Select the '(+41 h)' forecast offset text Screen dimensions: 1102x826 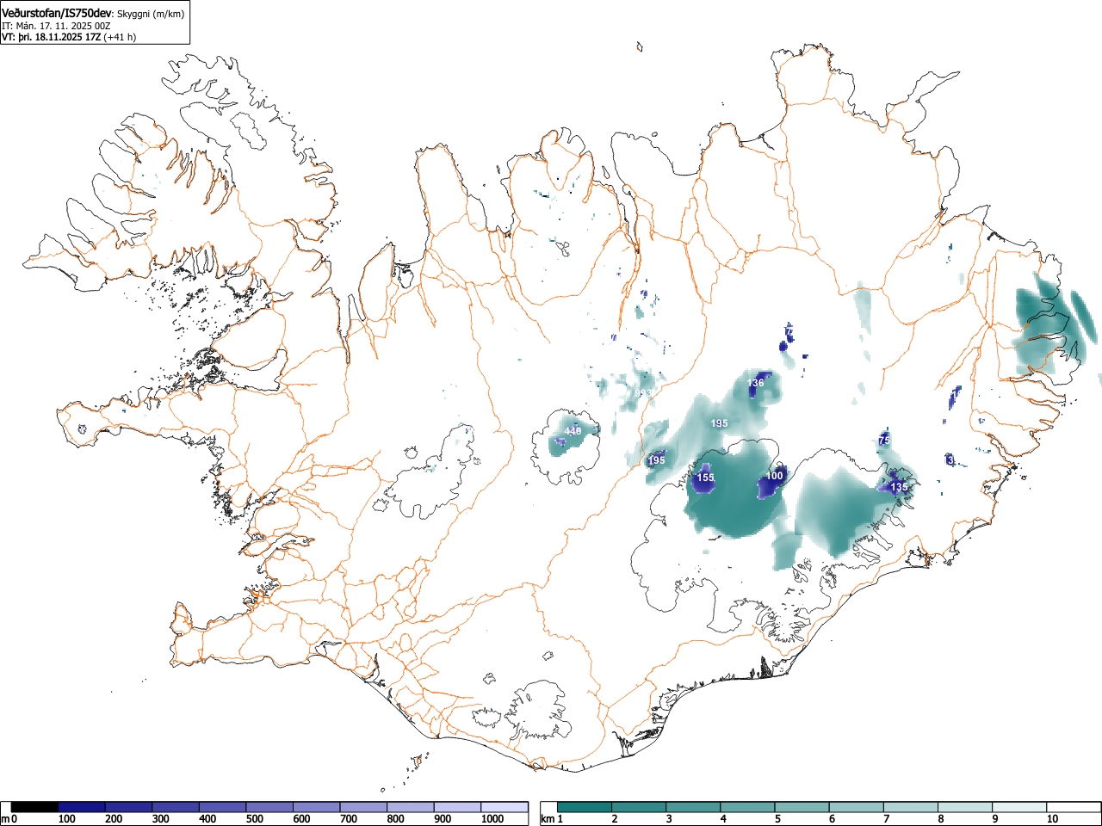coord(120,37)
